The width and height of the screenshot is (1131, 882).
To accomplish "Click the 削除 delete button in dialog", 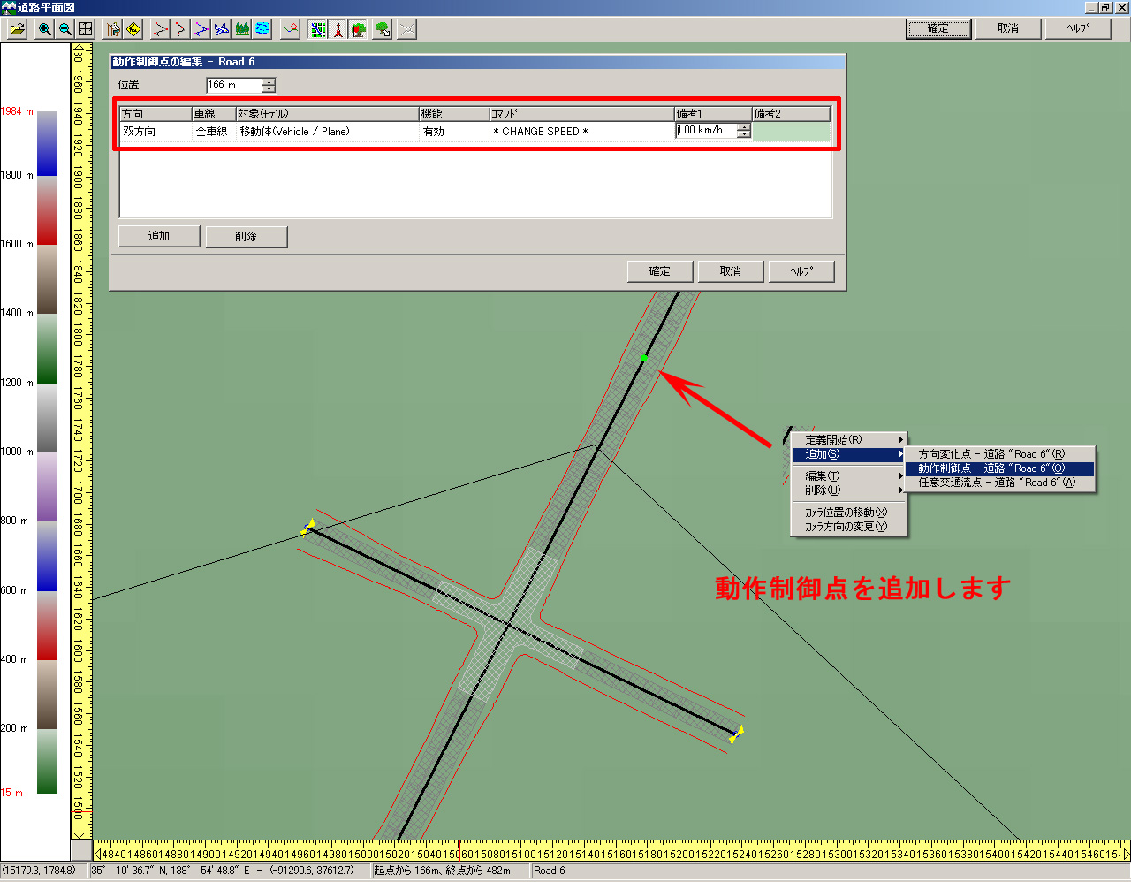I will [x=247, y=236].
